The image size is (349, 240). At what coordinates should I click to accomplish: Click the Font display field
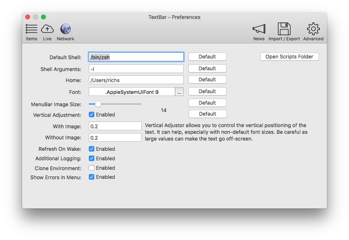pyautogui.click(x=132, y=92)
